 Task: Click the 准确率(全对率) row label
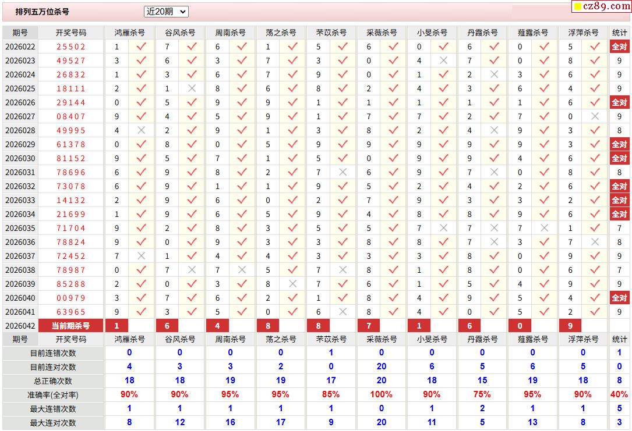[x=53, y=395]
